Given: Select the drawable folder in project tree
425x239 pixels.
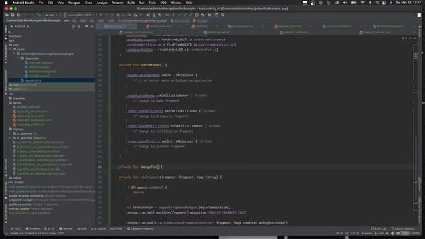Looking at the screenshot, I should (x=19, y=98).
